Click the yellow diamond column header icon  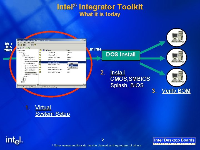41,50
